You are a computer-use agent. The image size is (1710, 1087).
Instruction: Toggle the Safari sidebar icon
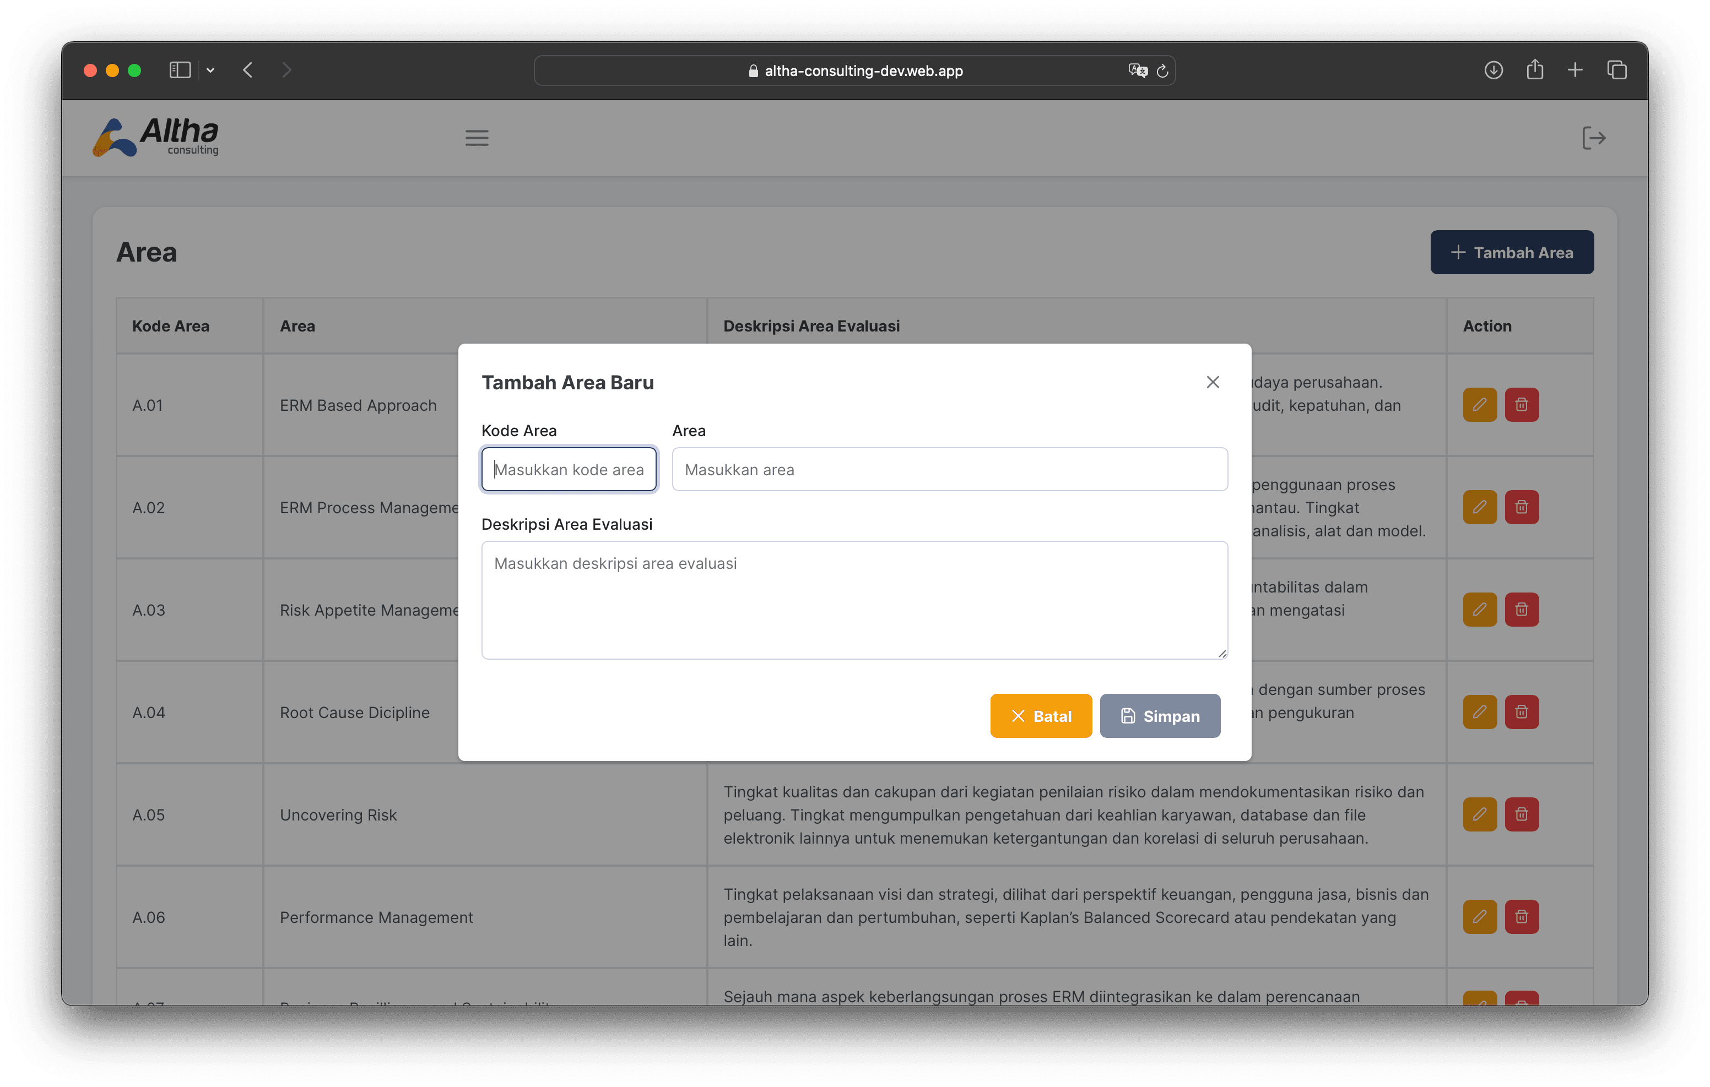[180, 70]
